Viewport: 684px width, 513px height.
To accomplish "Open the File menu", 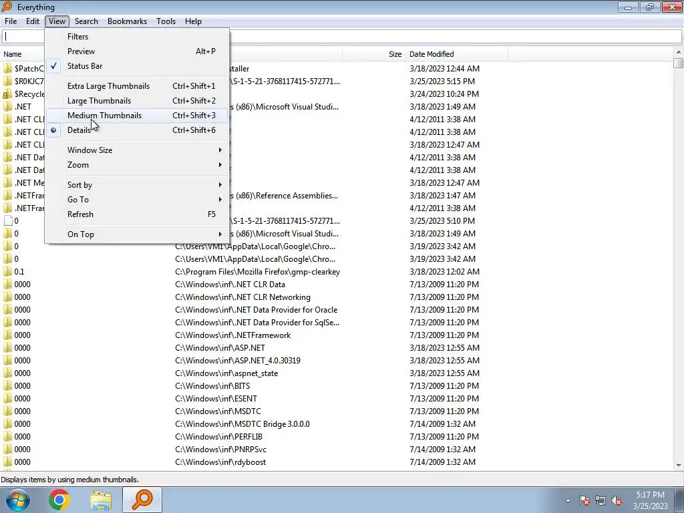I will [x=11, y=21].
